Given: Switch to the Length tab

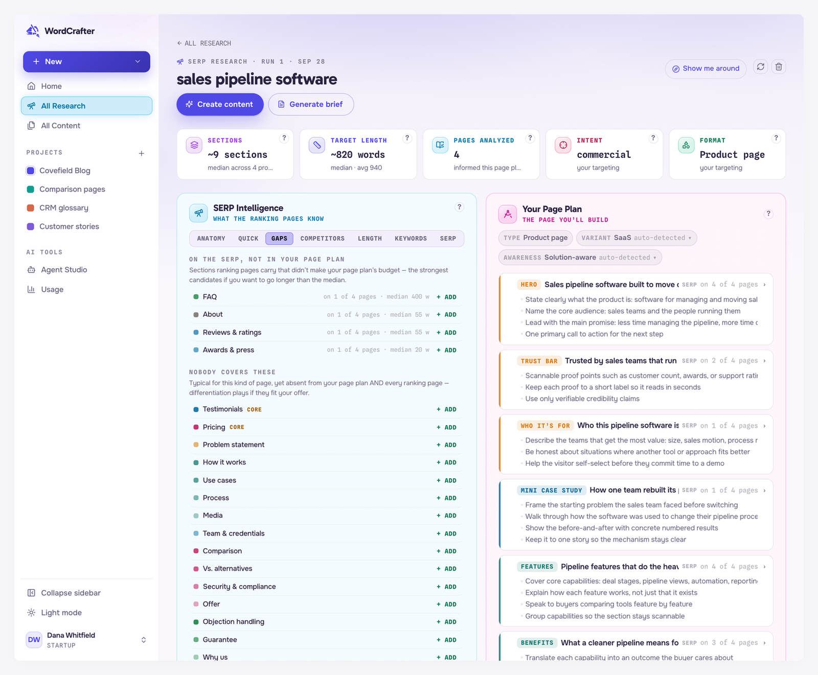Looking at the screenshot, I should click(x=370, y=239).
